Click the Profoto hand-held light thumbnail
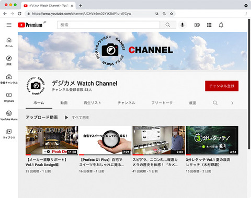Viewport: 251px width, 198px height. (x=105, y=141)
